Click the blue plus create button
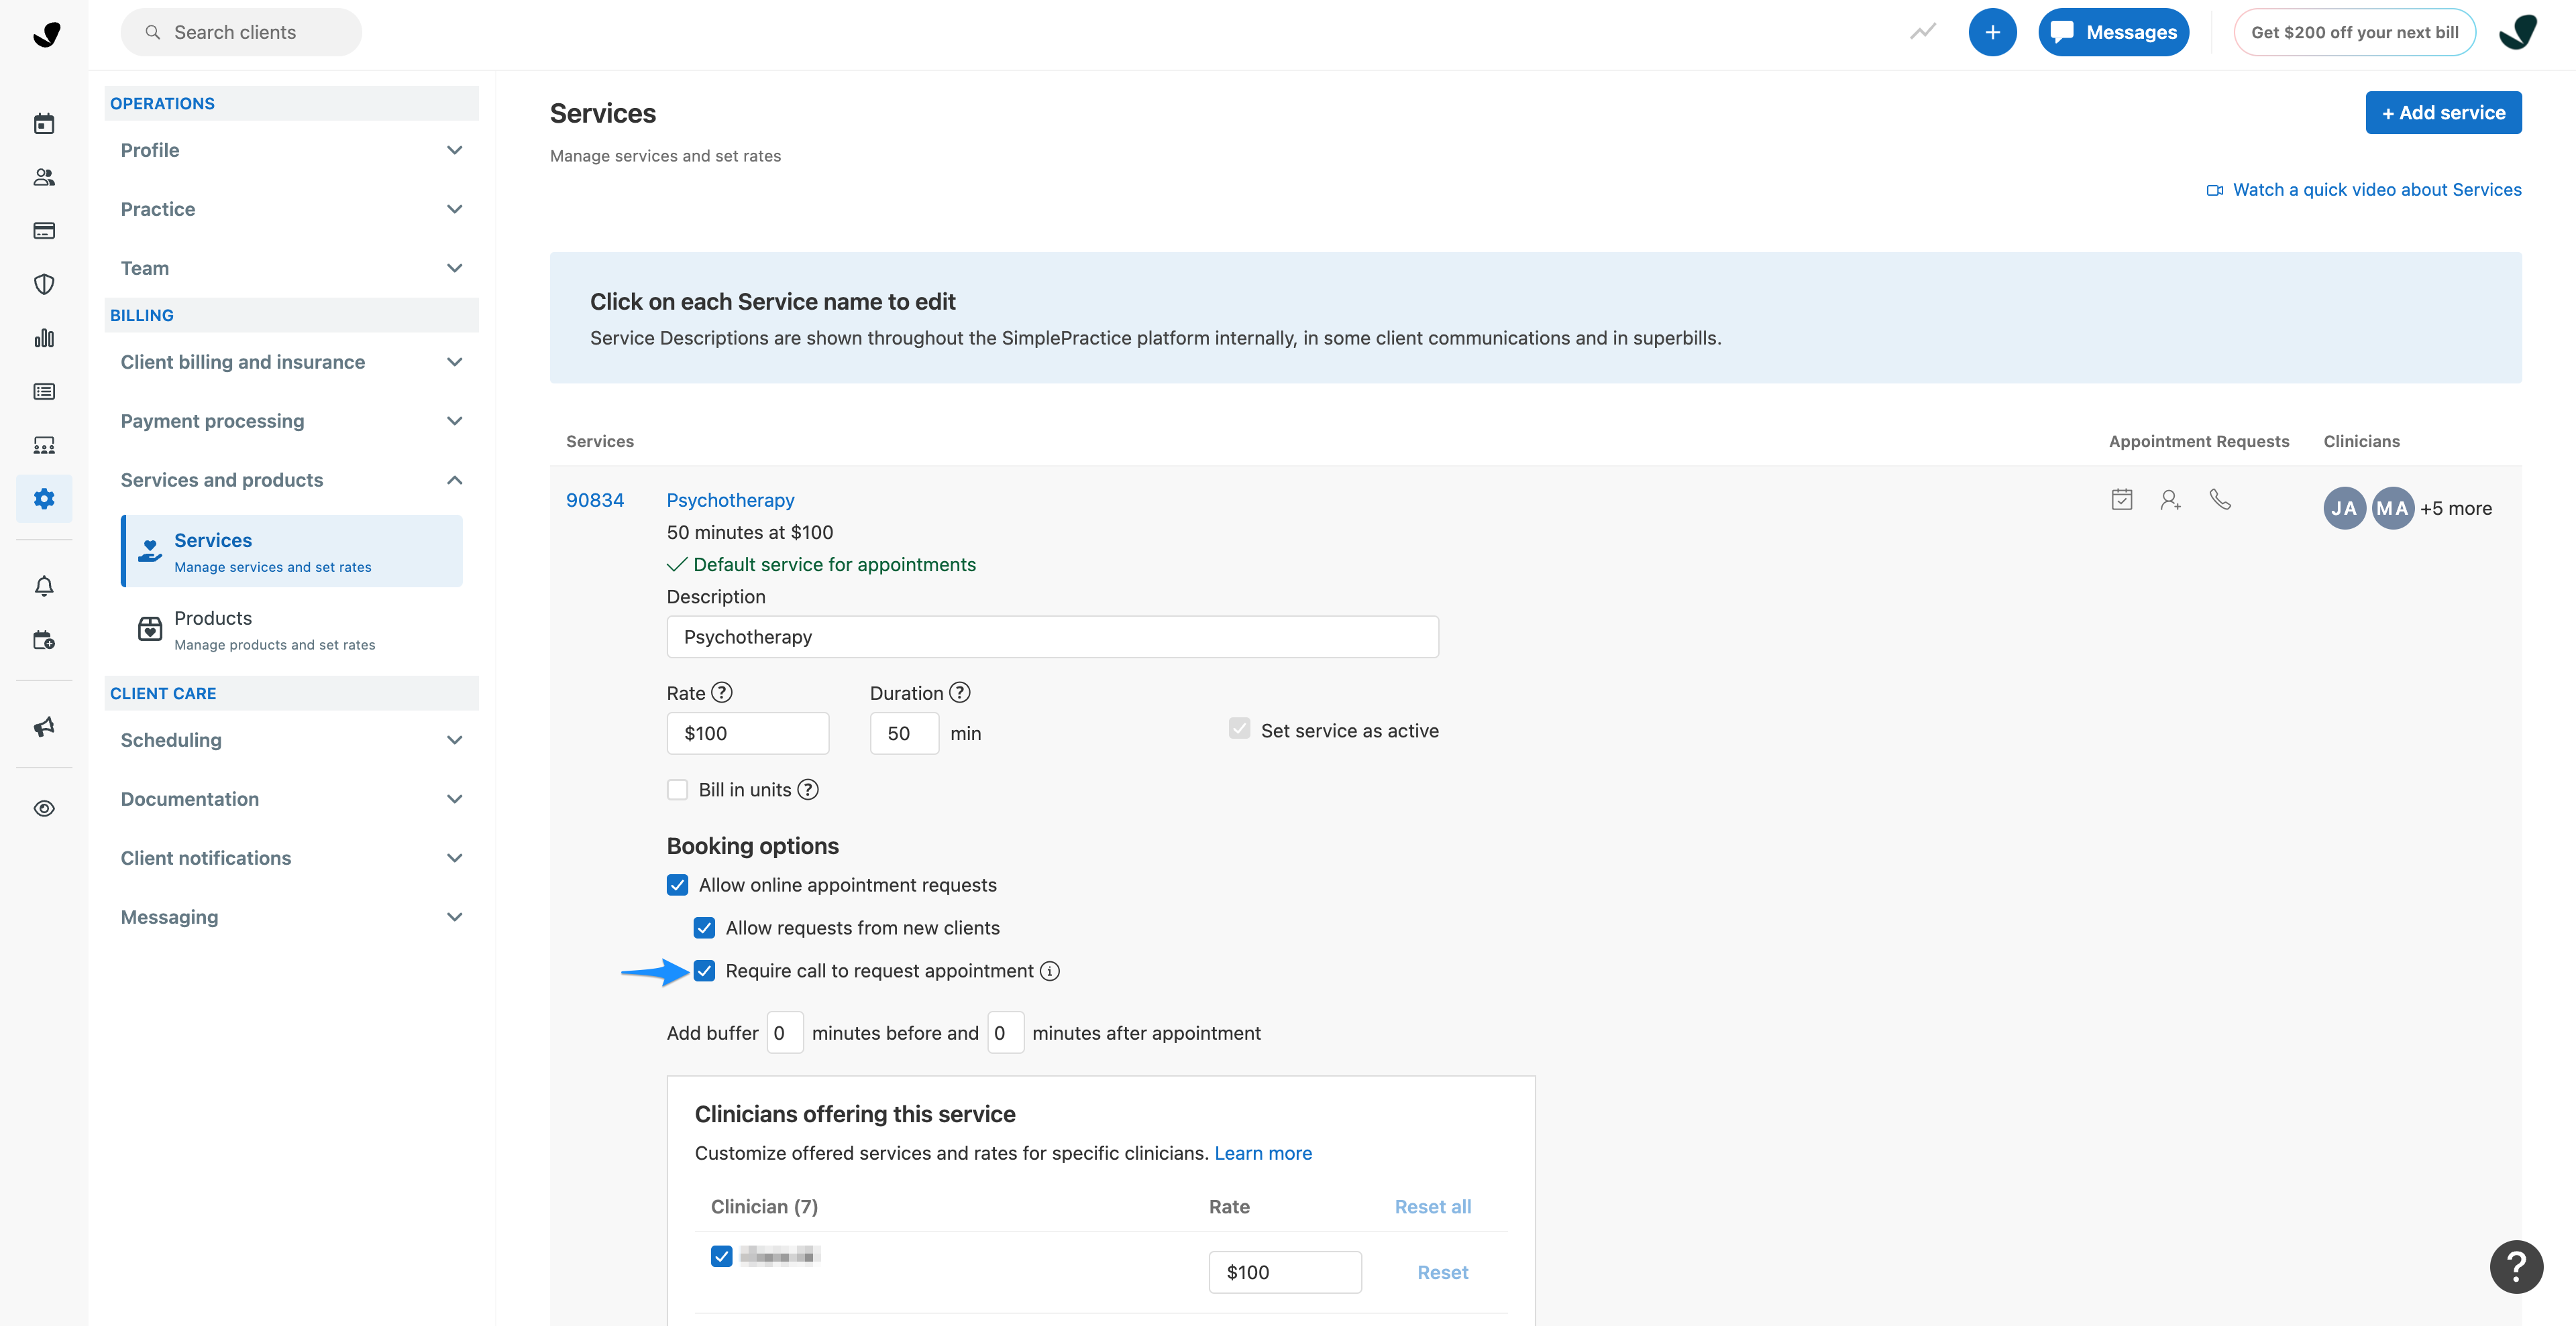Image resolution: width=2576 pixels, height=1326 pixels. click(1992, 32)
